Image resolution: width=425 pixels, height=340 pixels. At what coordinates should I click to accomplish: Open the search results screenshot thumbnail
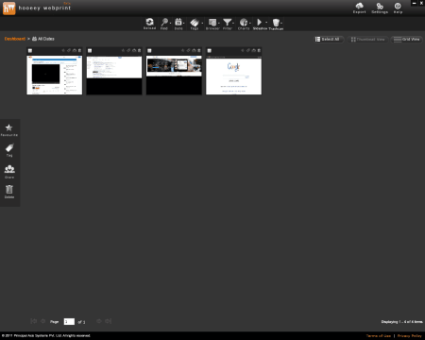click(114, 75)
